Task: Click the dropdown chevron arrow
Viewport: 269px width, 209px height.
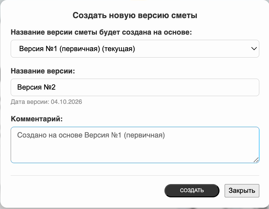Action: coord(254,49)
